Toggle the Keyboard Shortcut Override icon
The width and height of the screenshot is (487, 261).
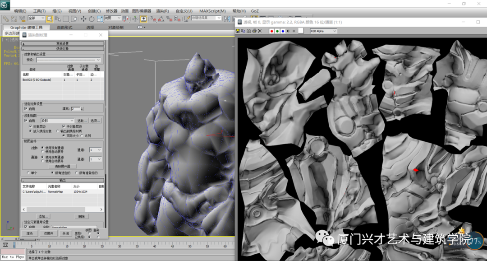(x=143, y=19)
